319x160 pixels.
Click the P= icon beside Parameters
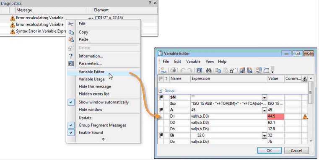click(x=71, y=64)
